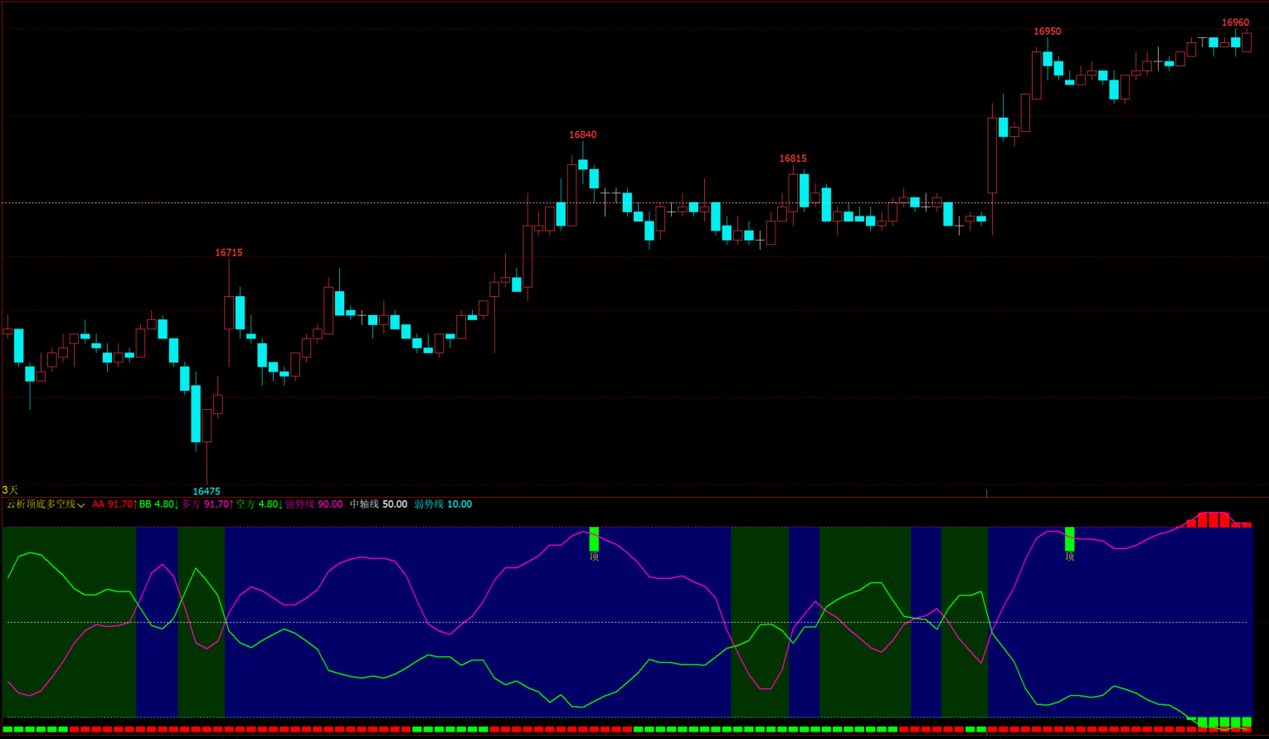Click the 16960 high price label

[x=1235, y=22]
